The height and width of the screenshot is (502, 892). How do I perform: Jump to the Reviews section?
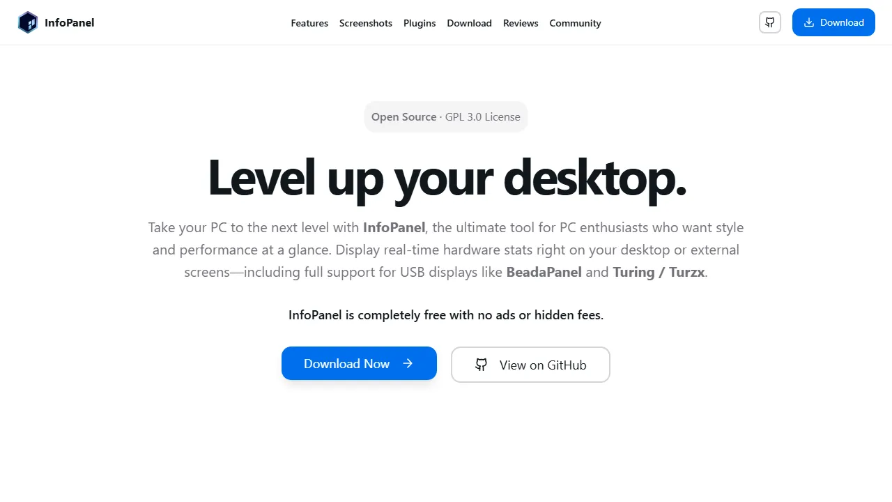pyautogui.click(x=521, y=23)
